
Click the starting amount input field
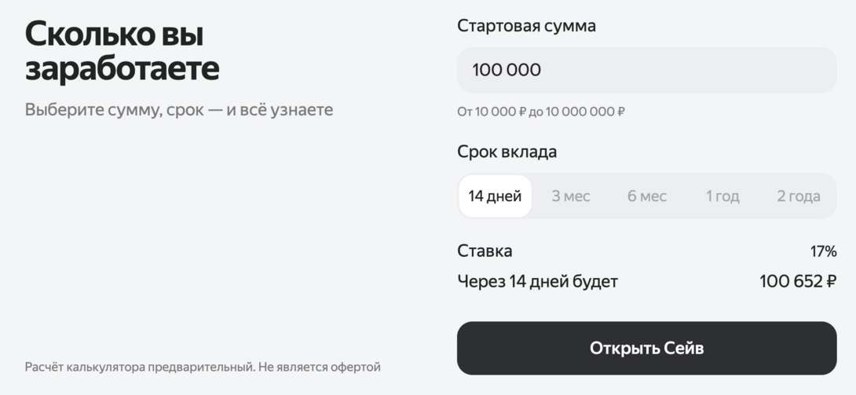[x=646, y=70]
